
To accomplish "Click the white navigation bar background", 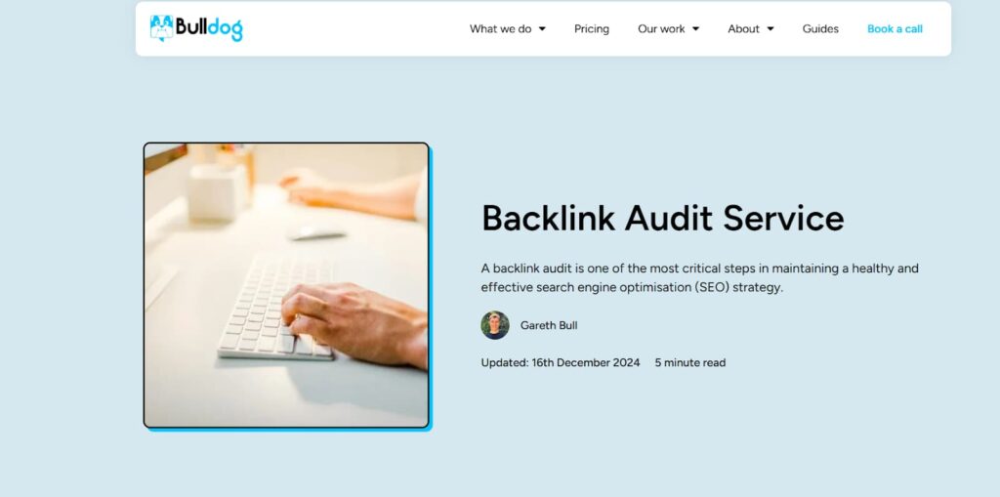I will tap(357, 28).
